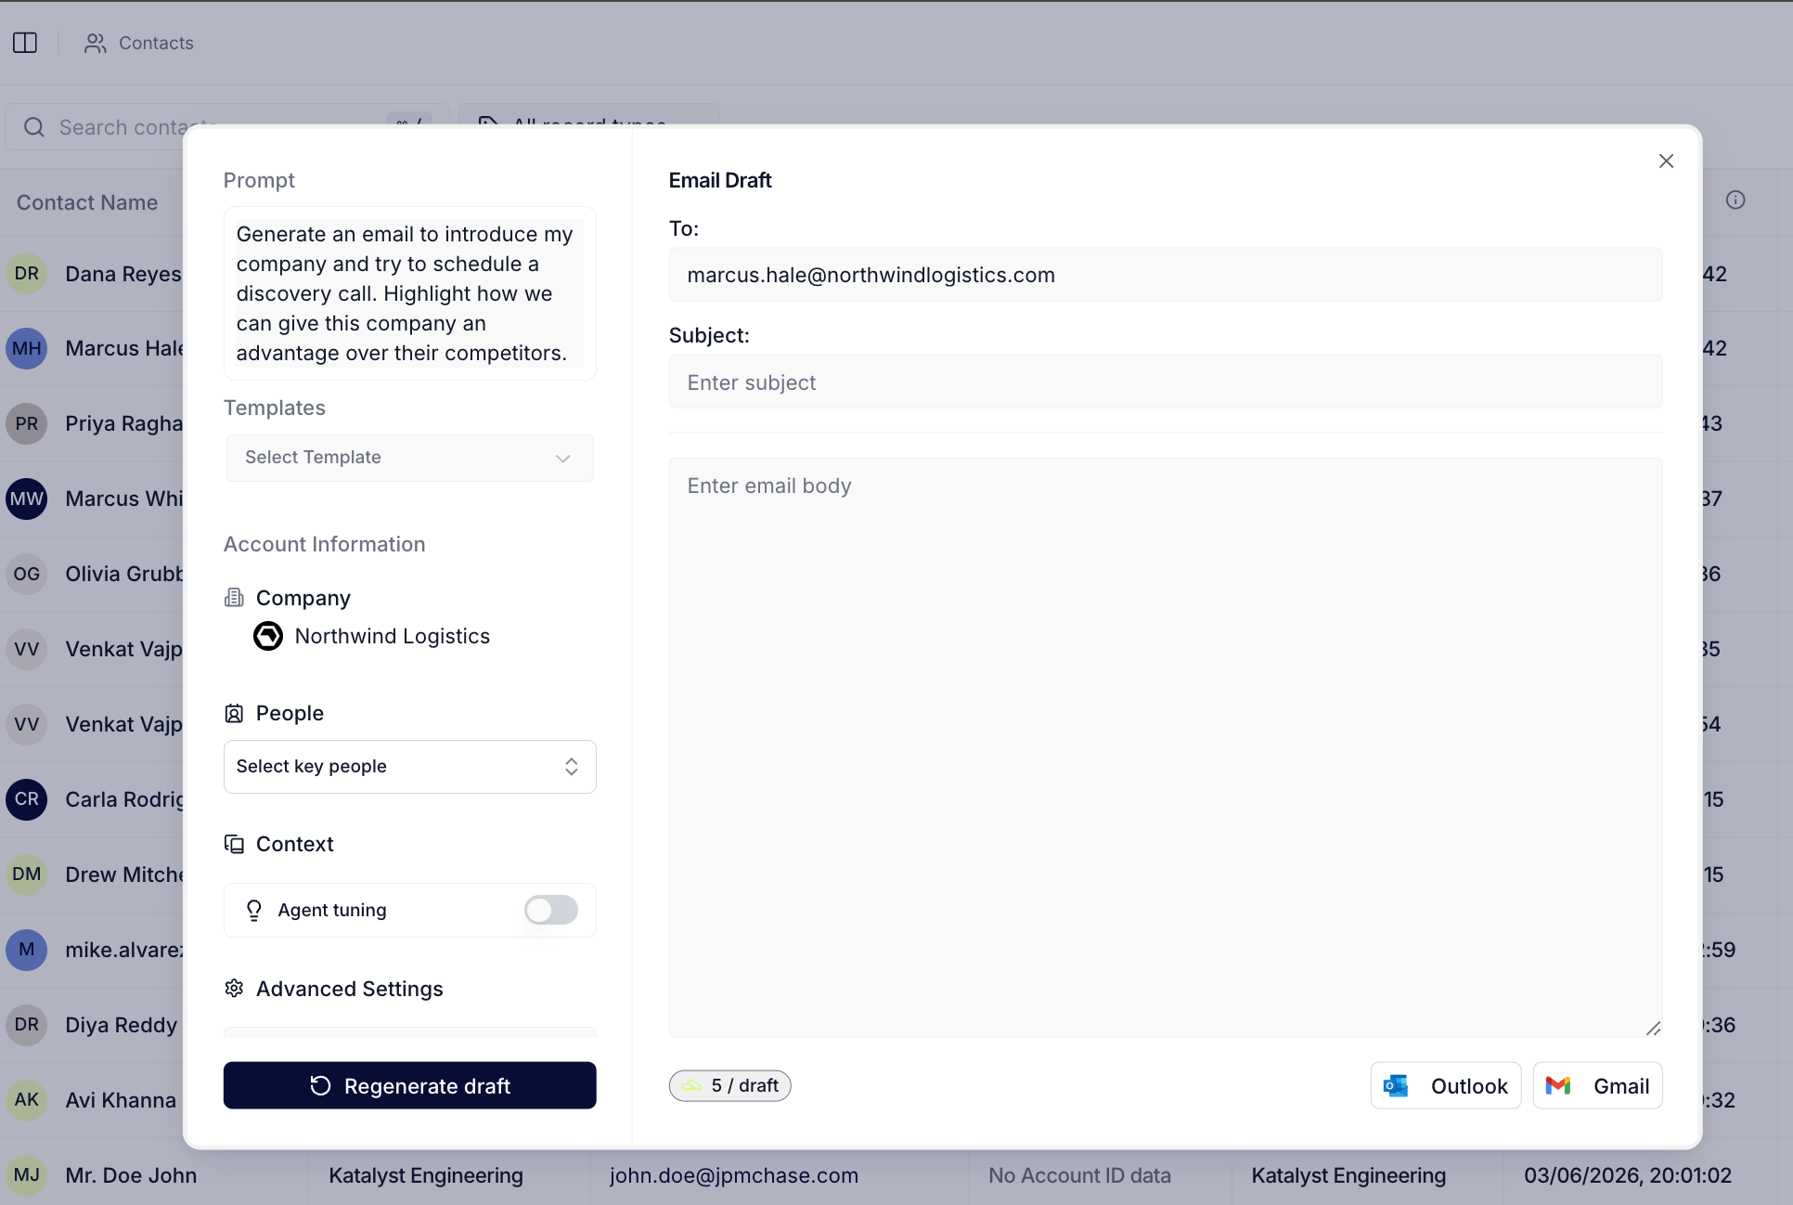
Task: Click the OG avatar for Olivia
Action: point(27,574)
